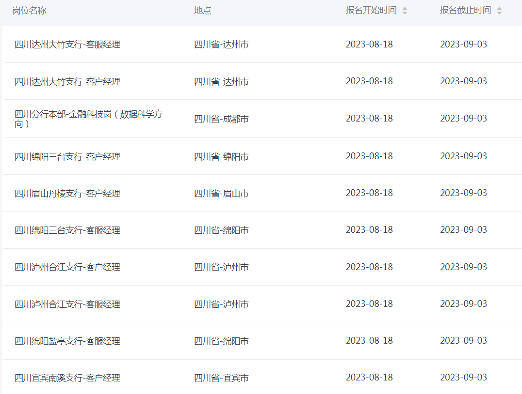522x394 pixels.
Task: Open 四川眉山丹棱支行-客户经理 position
Action: [67, 193]
